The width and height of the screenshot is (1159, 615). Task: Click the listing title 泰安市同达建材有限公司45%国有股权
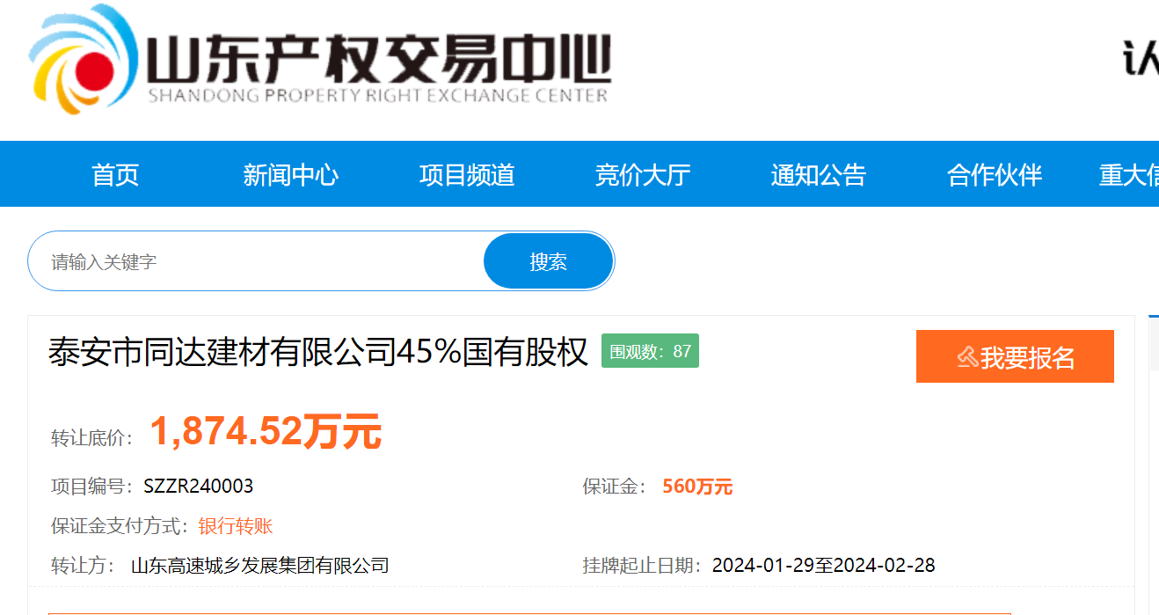pos(317,353)
